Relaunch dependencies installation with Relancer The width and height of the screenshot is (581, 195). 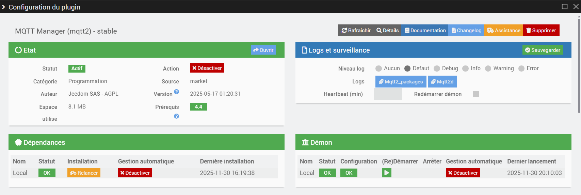click(x=84, y=173)
